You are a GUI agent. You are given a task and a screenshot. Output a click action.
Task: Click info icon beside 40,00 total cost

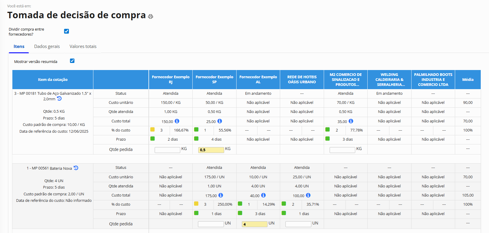coord(263,195)
